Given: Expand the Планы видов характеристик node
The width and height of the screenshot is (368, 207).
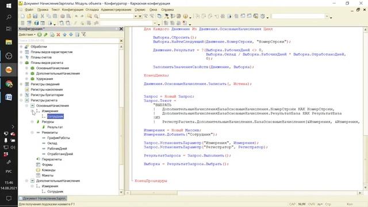Looking at the screenshot, I should 21,52.
